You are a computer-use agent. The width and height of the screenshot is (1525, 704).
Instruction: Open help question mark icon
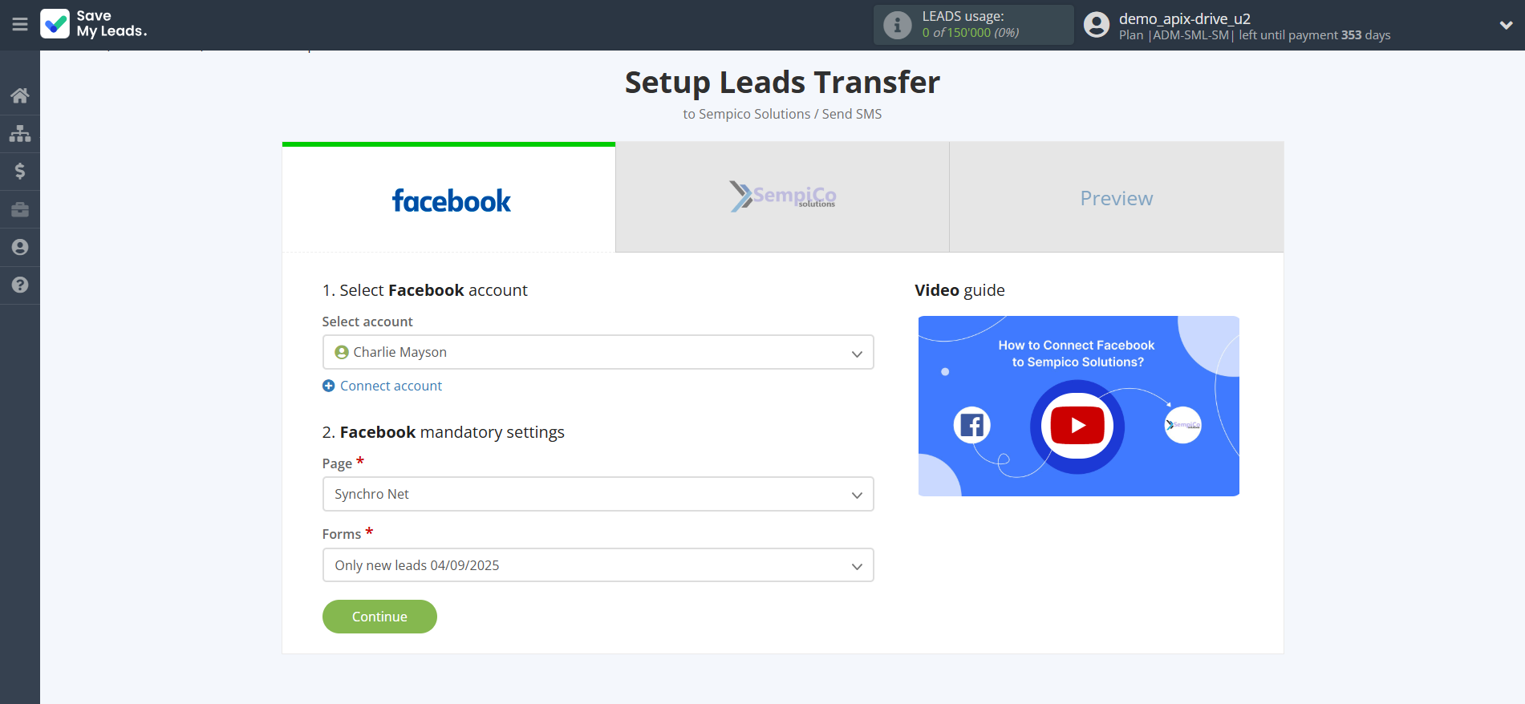pos(20,285)
